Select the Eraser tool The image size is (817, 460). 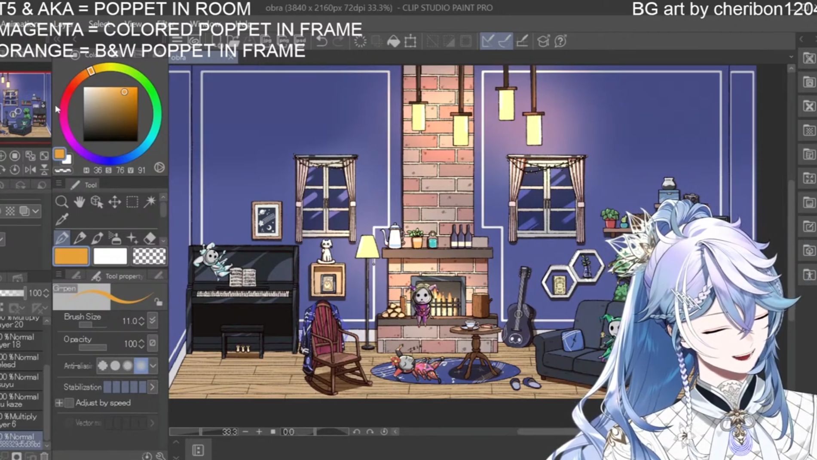point(150,238)
